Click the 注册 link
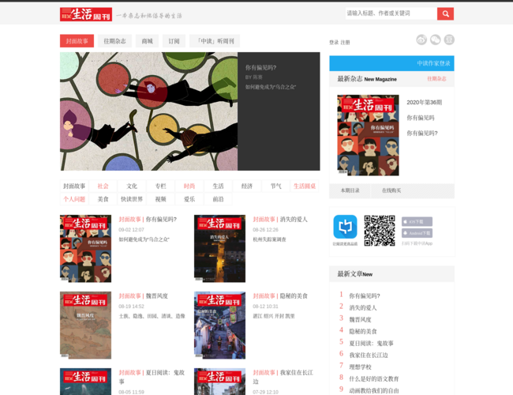 (345, 42)
